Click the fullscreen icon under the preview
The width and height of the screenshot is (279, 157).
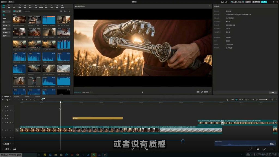click(210, 92)
